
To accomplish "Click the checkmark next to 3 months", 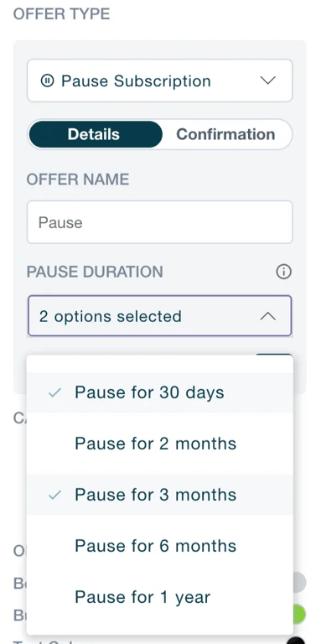I will pyautogui.click(x=54, y=495).
